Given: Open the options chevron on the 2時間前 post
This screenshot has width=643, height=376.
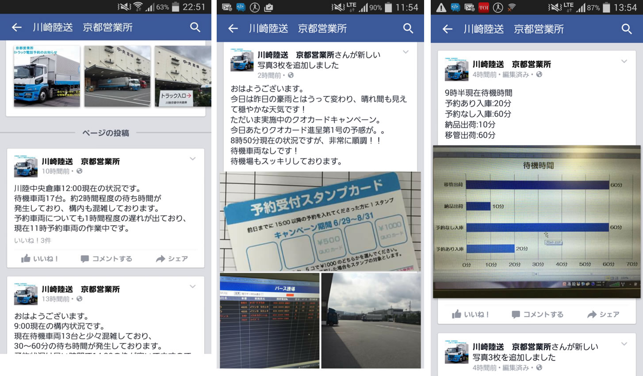Looking at the screenshot, I should pos(406,52).
